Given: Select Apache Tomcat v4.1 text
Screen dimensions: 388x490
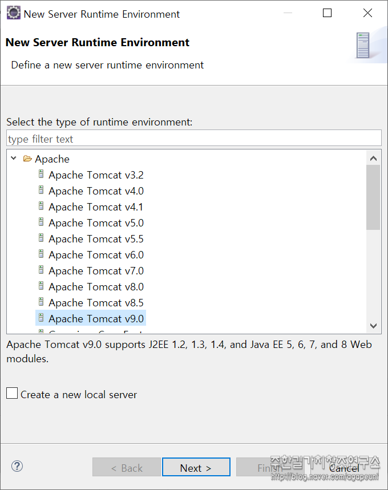Looking at the screenshot, I should pos(96,207).
